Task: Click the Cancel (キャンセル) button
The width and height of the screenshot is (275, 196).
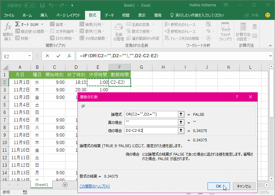Action: pos(244,186)
